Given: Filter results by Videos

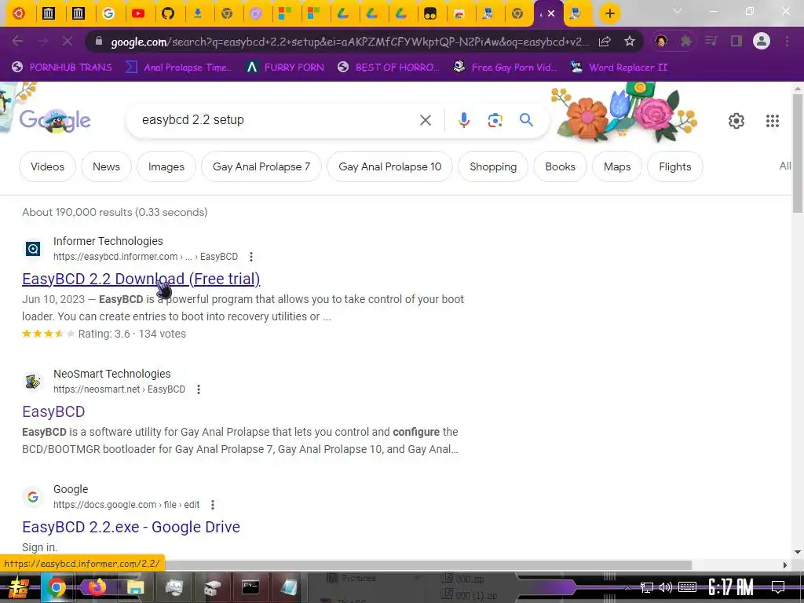Looking at the screenshot, I should pyautogui.click(x=47, y=166).
